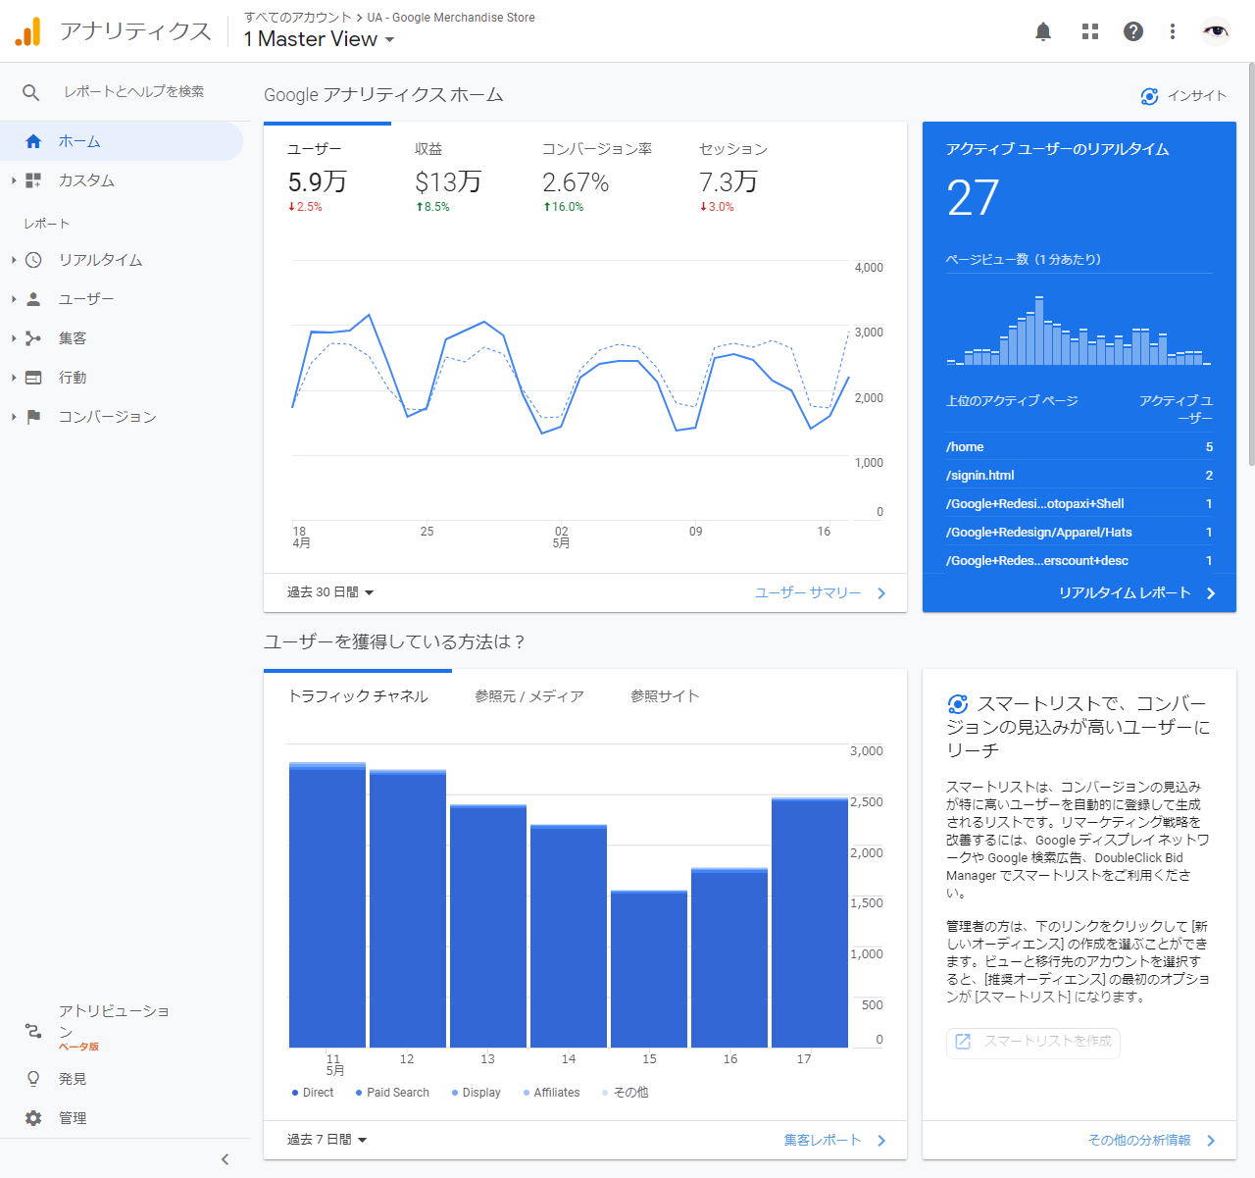Viewport: 1255px width, 1178px height.
Task: Open the その他の分析情報 link
Action: 1139,1141
